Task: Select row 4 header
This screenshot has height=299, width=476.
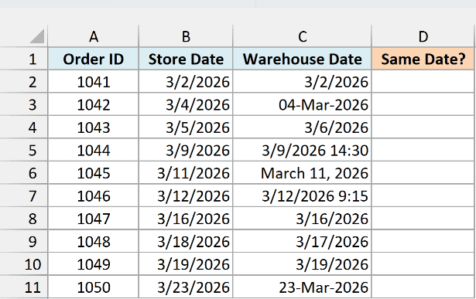Action: 24,127
